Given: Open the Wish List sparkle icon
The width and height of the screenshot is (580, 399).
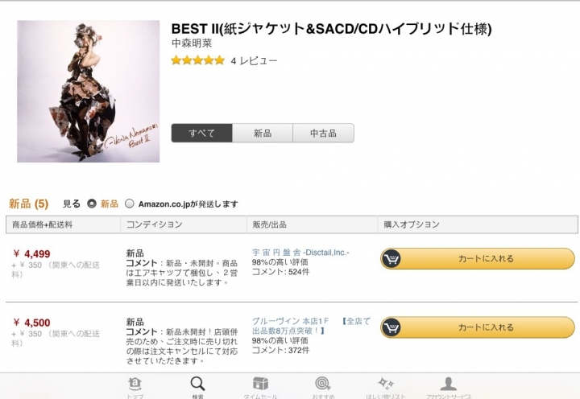Looking at the screenshot, I should point(385,384).
